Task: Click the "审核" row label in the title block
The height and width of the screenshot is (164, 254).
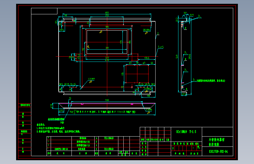Action: [144, 151]
